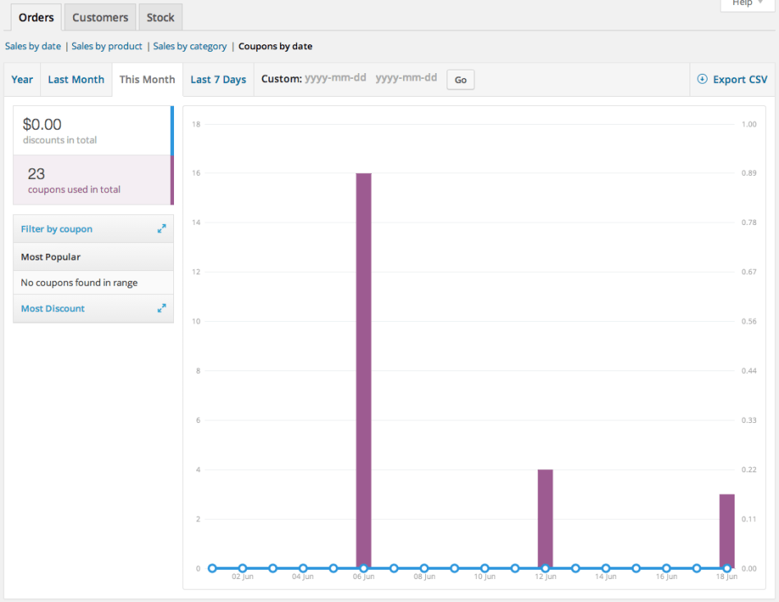Screen dimensions: 779x602
Task: Open the Stock tab
Action: pos(160,16)
